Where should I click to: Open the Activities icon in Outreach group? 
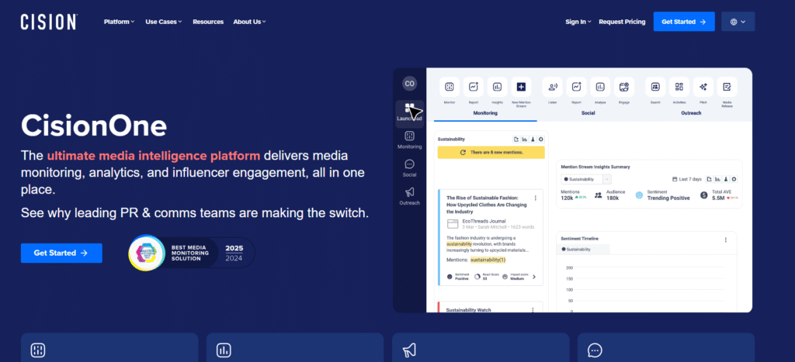tap(679, 88)
